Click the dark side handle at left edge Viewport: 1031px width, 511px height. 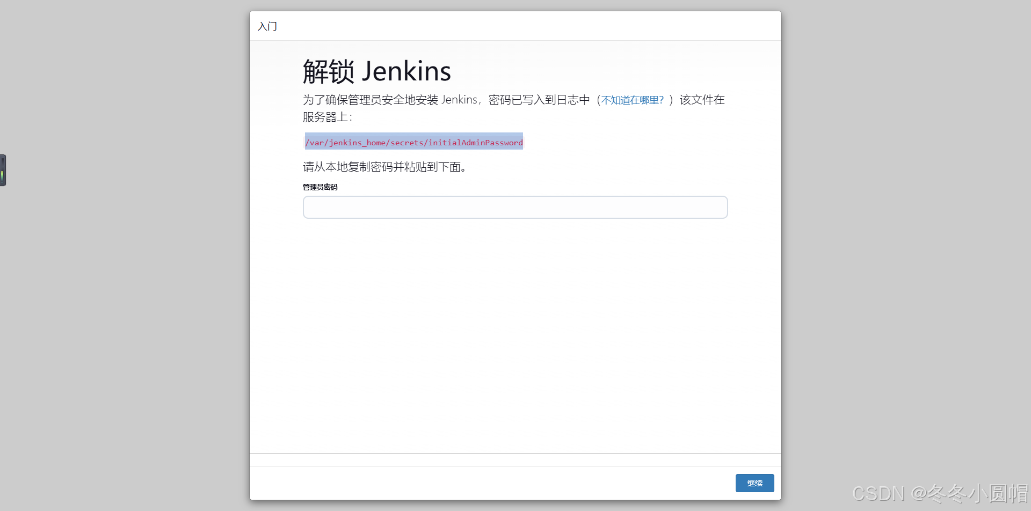click(3, 171)
